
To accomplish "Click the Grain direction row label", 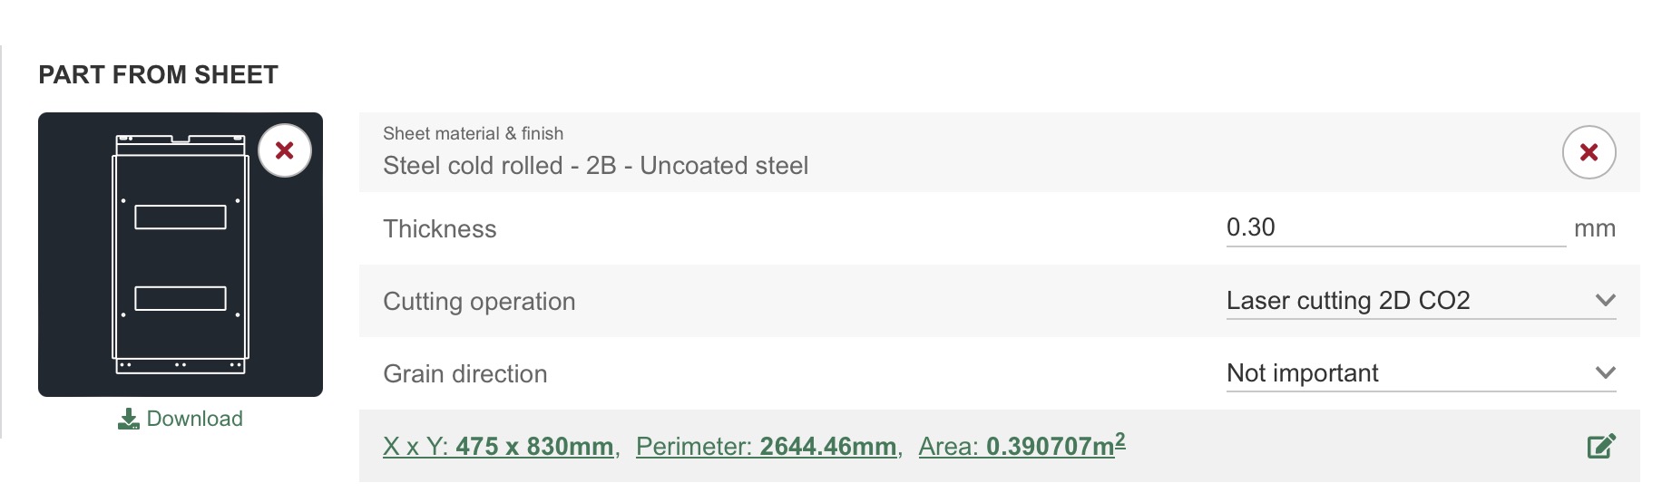I will tap(464, 374).
